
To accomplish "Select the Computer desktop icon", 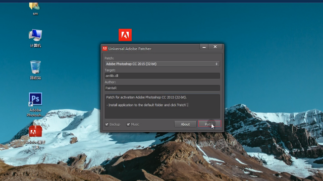I will point(35,35).
